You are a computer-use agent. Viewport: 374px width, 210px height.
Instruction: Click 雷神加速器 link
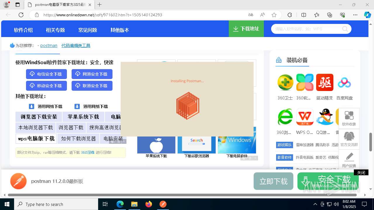(x=305, y=145)
